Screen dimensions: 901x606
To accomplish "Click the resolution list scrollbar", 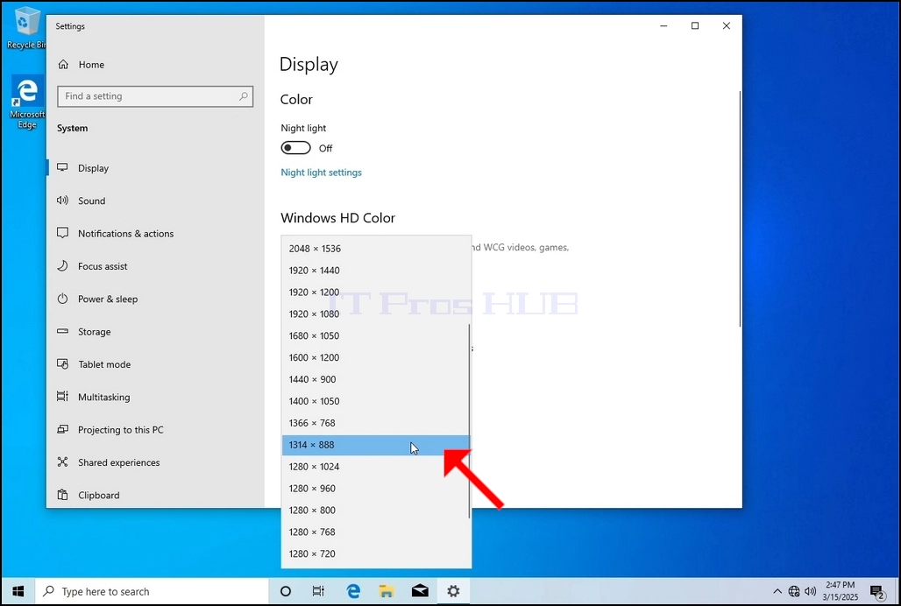I will 470,420.
